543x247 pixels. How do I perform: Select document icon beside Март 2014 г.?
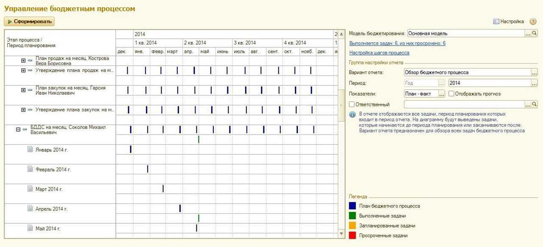point(30,189)
